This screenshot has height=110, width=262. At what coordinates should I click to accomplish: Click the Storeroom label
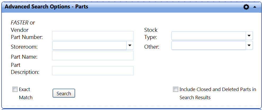tap(24, 47)
